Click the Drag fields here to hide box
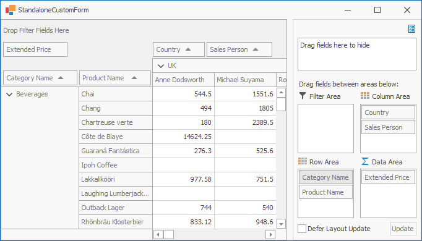Viewport: 422px width, 241px height. click(x=357, y=54)
